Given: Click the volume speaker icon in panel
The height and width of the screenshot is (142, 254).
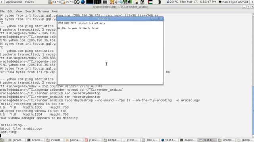Looking at the screenshot, I should [x=117, y=2].
